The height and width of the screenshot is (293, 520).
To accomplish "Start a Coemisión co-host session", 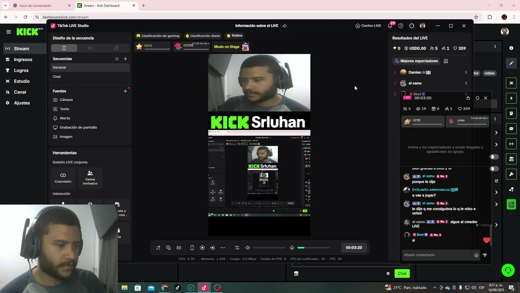I will [x=63, y=177].
